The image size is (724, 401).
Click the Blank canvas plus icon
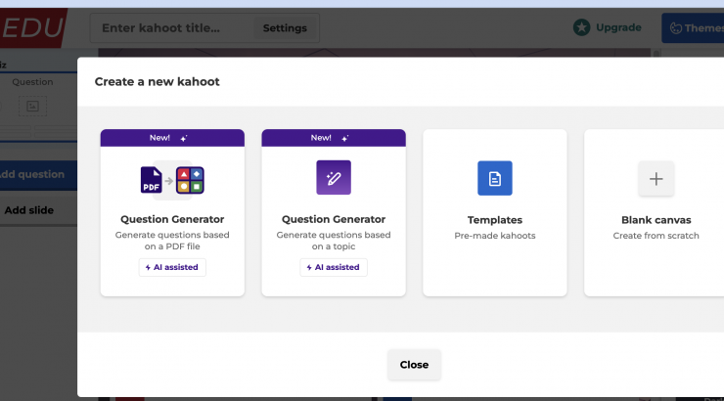click(656, 178)
